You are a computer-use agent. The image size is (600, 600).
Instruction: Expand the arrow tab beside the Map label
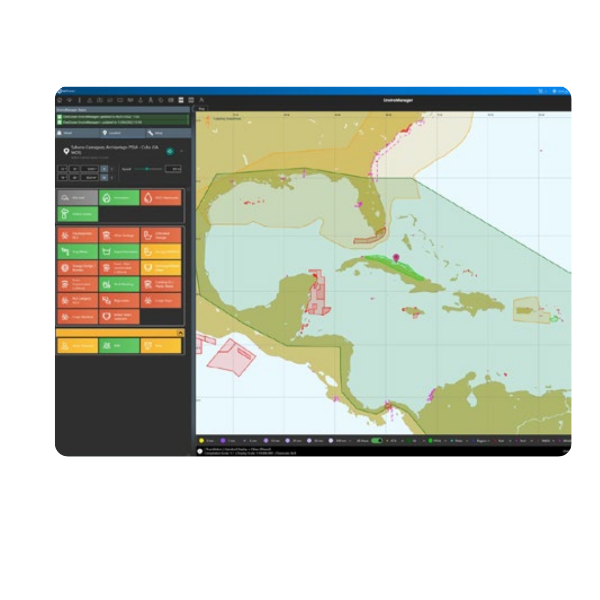pos(194,108)
